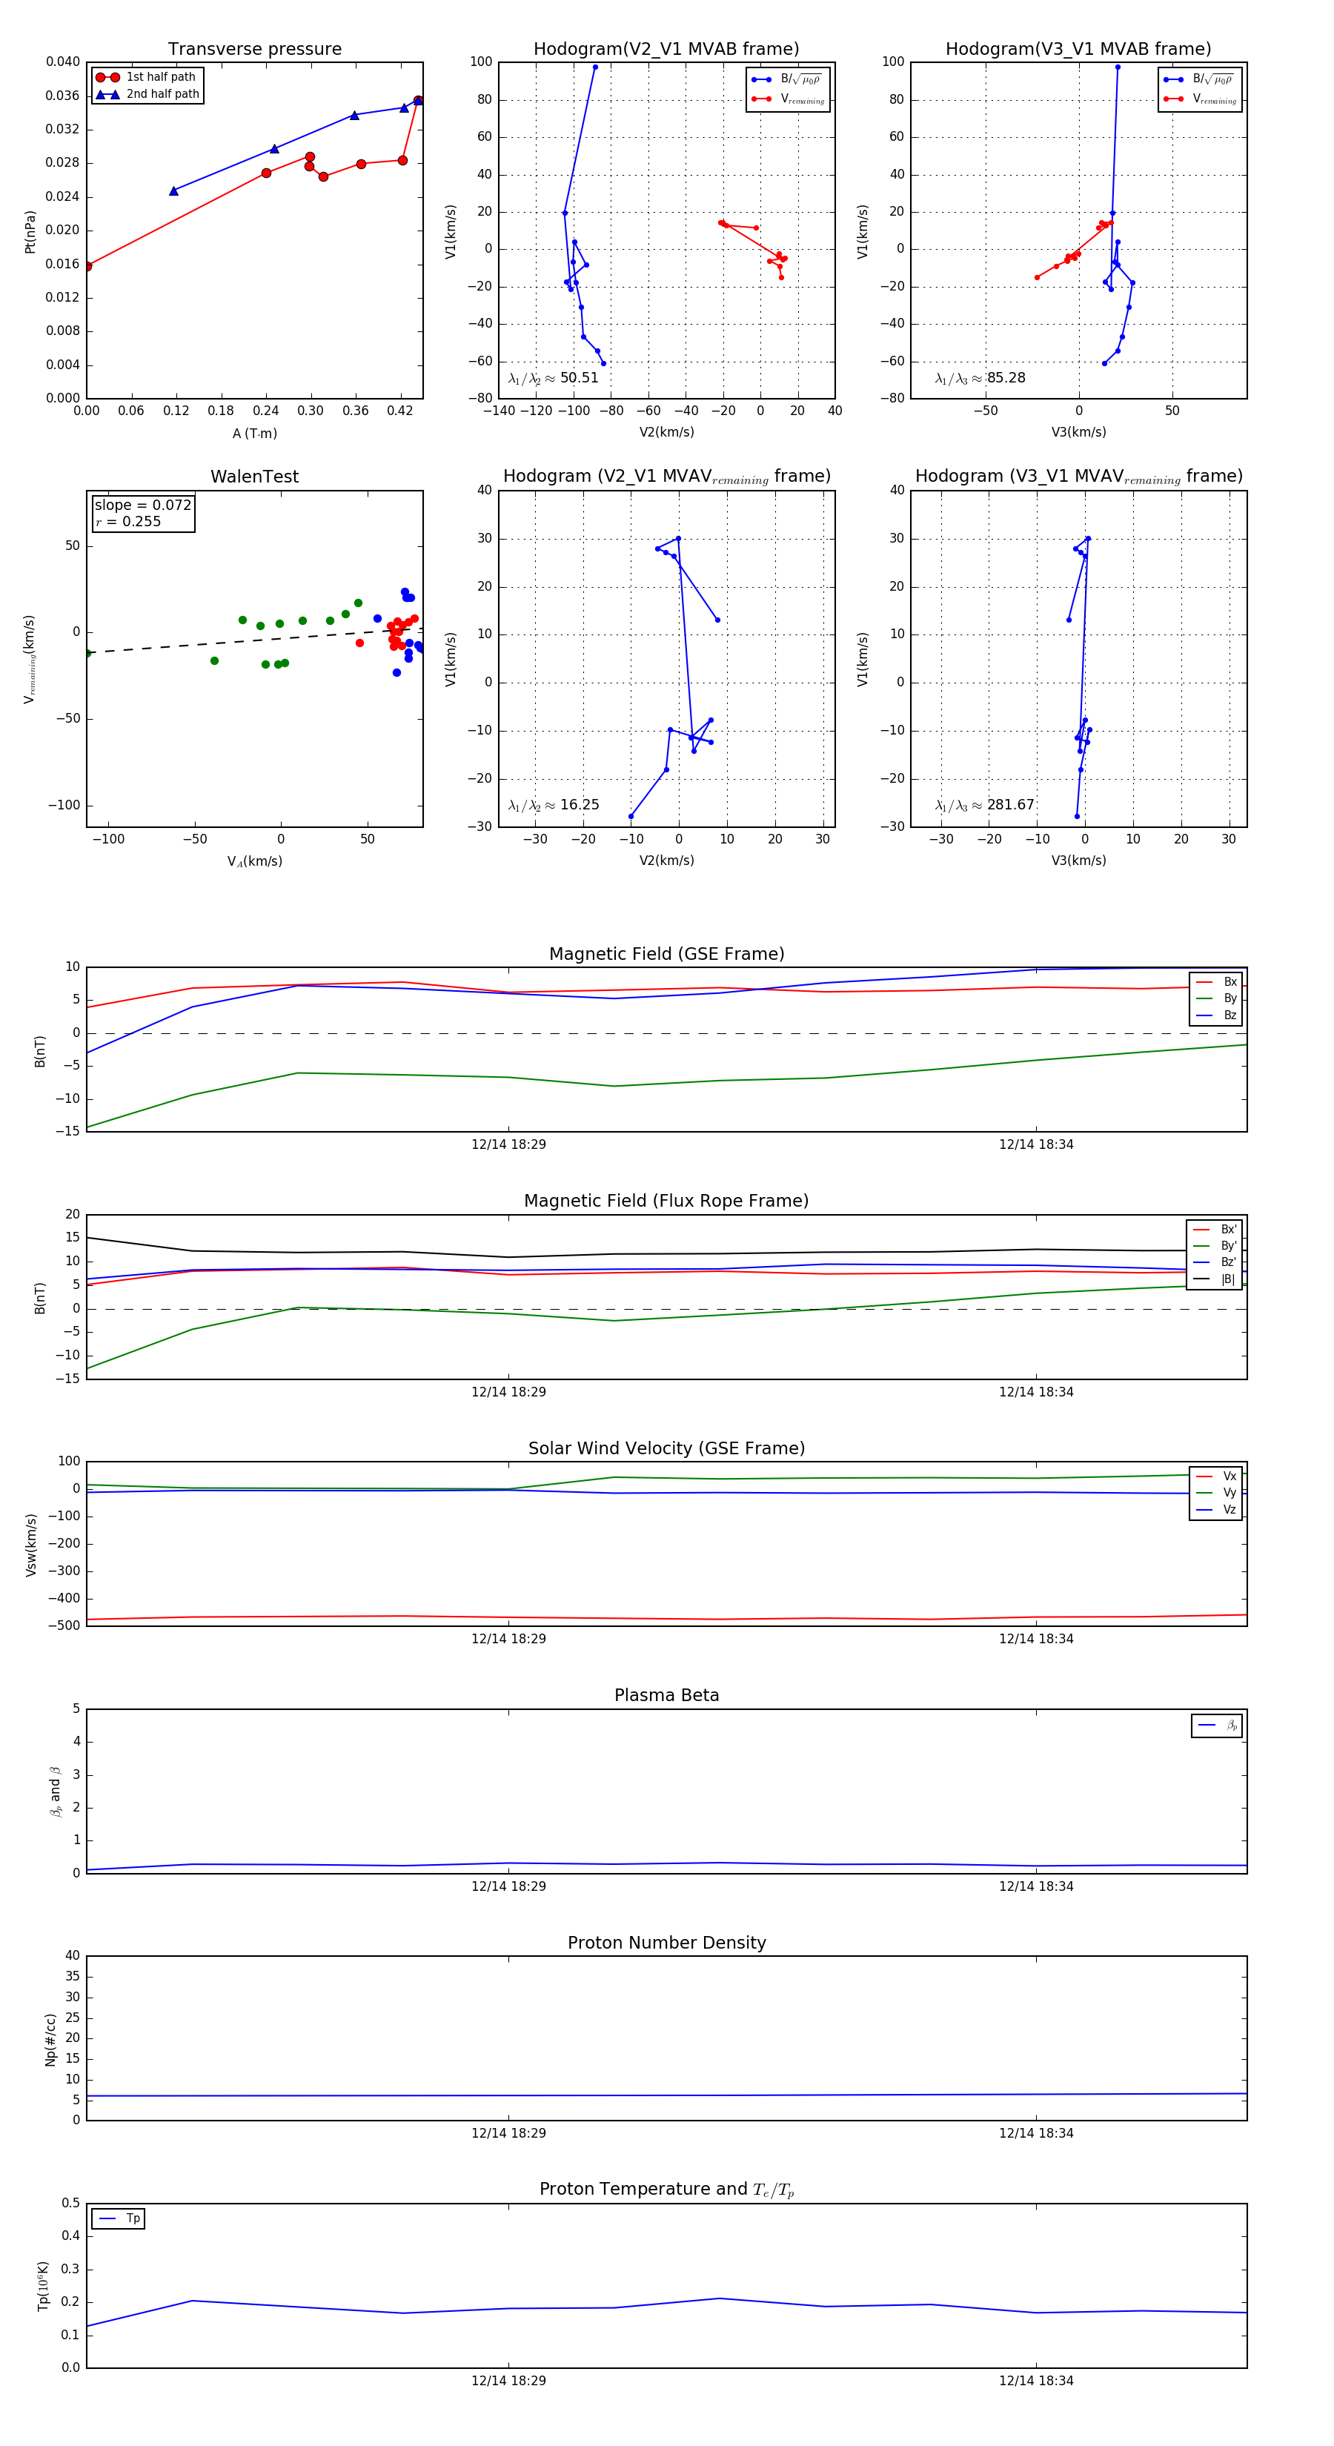Click the 'Magnetic Field (GSE Frame)' title

(x=666, y=954)
